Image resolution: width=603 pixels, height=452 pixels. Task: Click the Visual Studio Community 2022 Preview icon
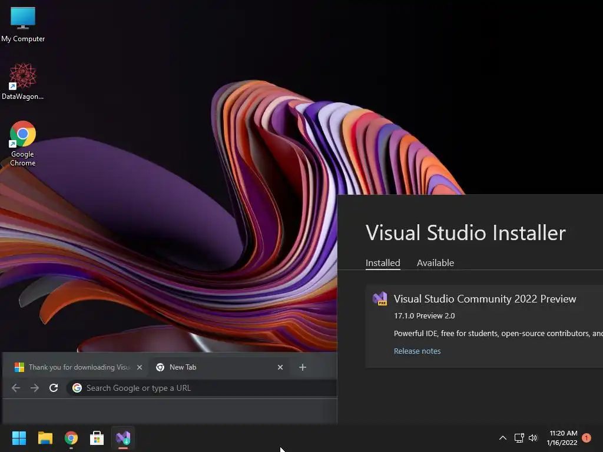pyautogui.click(x=380, y=298)
